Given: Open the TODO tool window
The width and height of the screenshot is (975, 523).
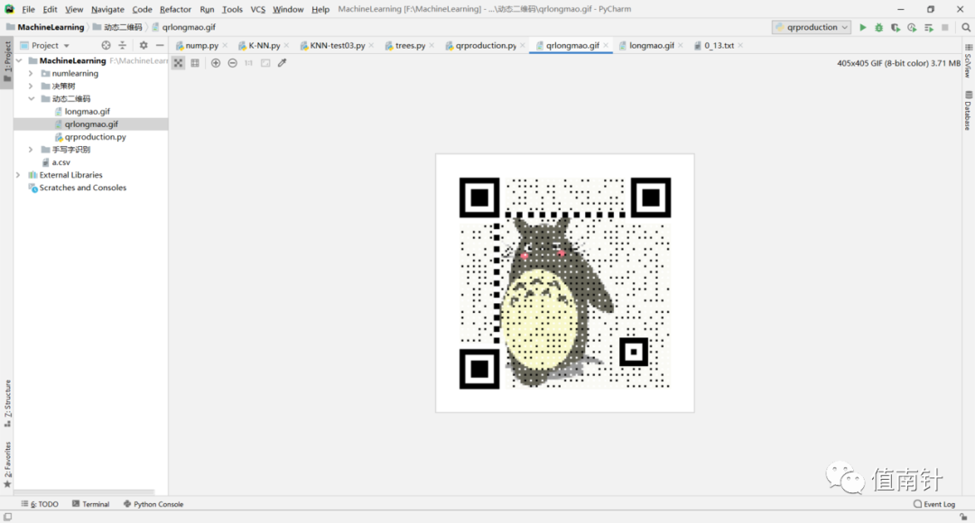Looking at the screenshot, I should 40,504.
